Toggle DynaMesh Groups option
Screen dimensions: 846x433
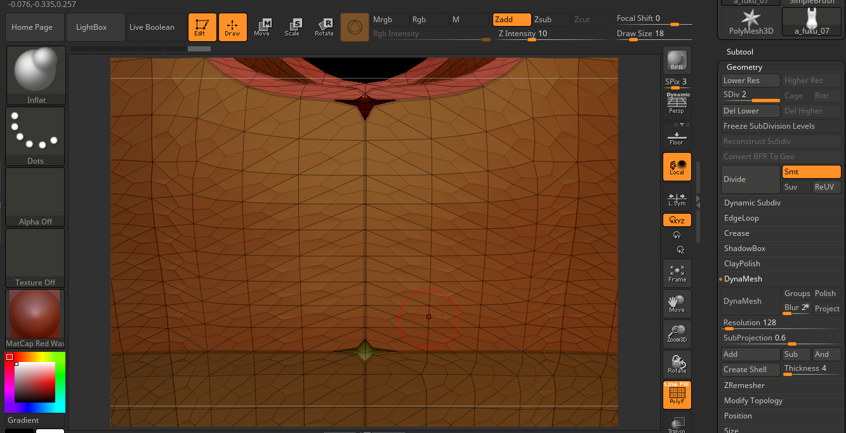click(x=797, y=294)
